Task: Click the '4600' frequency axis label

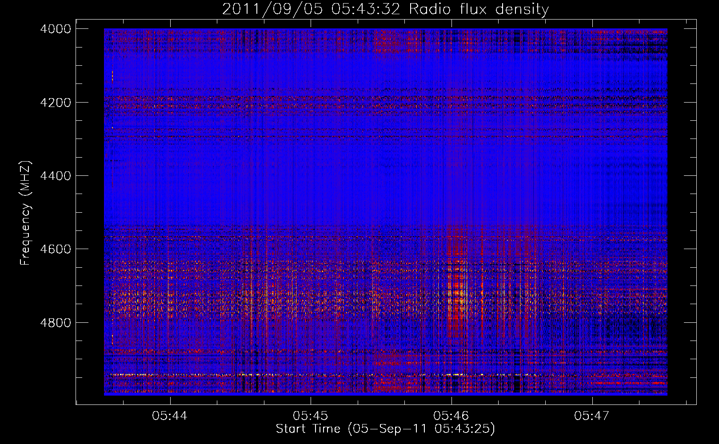Action: coord(56,249)
